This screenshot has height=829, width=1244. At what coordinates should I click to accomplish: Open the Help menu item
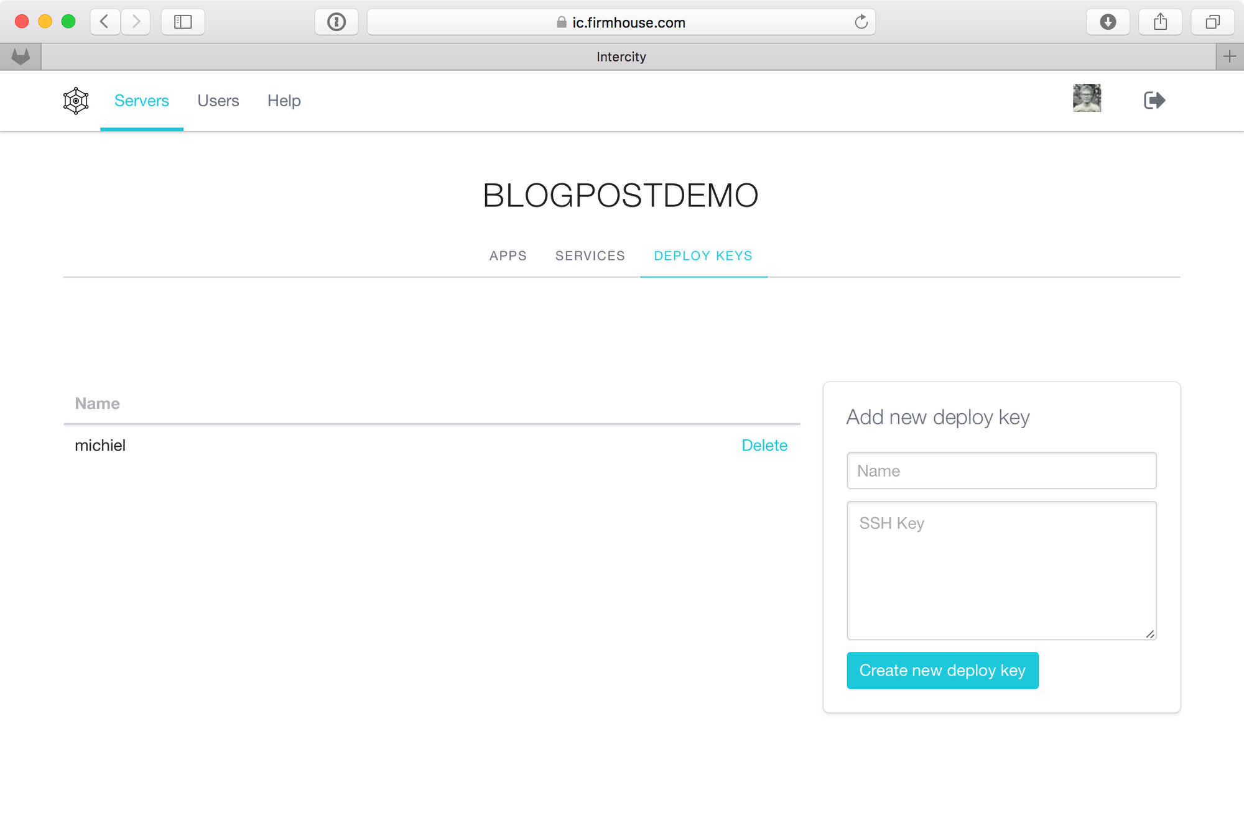284,101
